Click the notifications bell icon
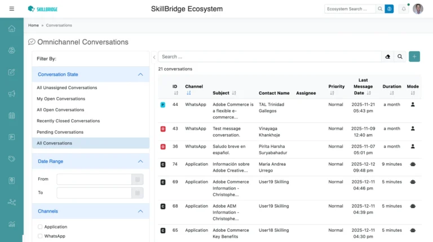 [404, 9]
